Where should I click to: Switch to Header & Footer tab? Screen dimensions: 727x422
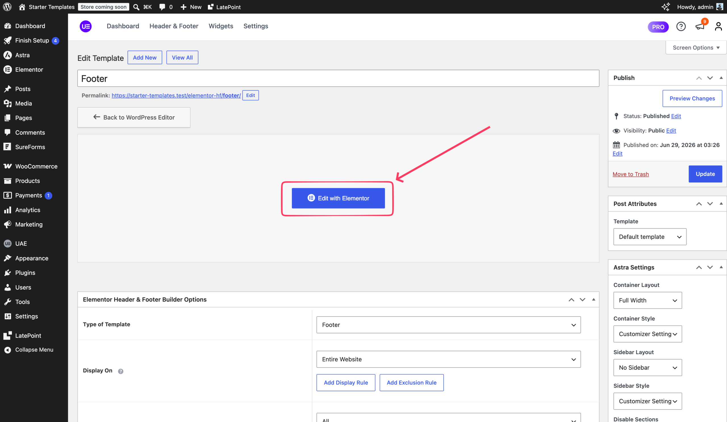click(174, 26)
